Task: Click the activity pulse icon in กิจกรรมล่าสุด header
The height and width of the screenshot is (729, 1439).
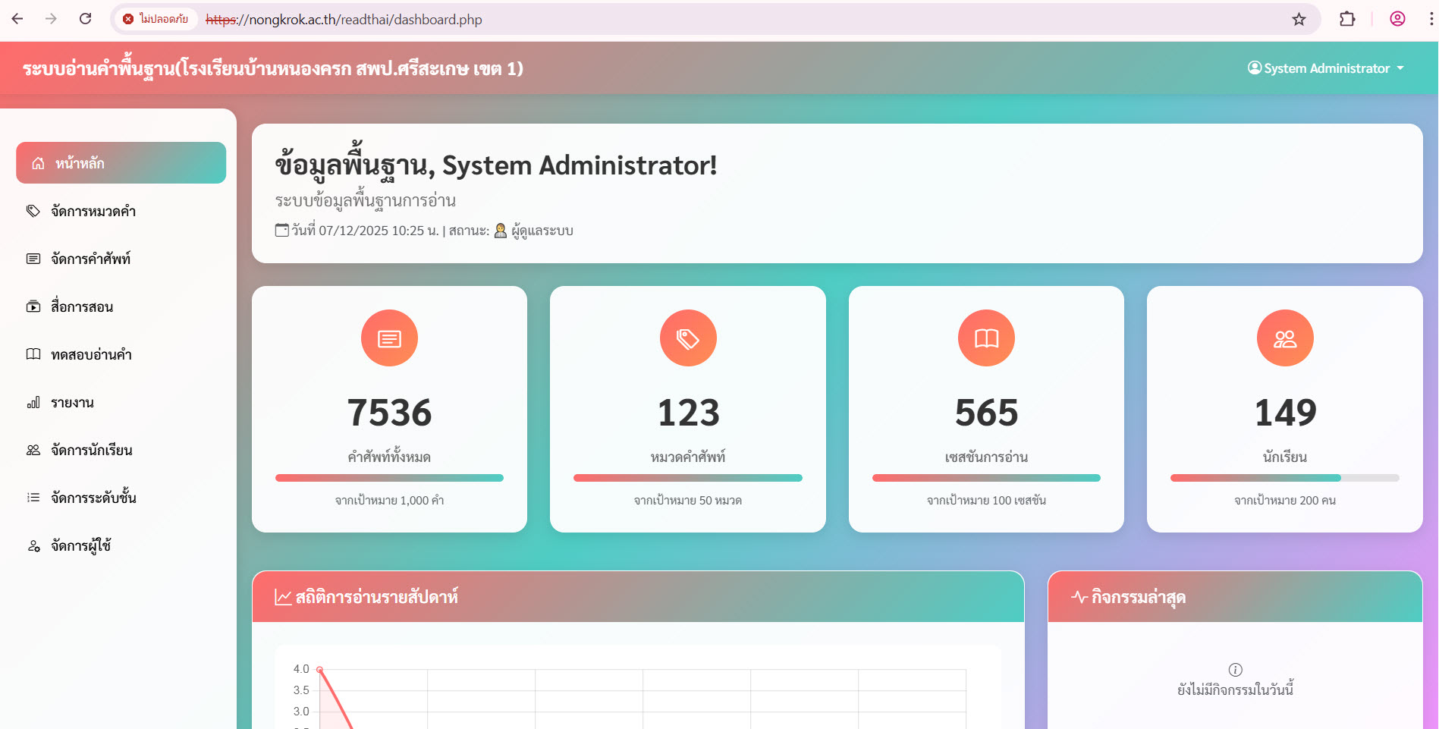Action: click(x=1079, y=597)
